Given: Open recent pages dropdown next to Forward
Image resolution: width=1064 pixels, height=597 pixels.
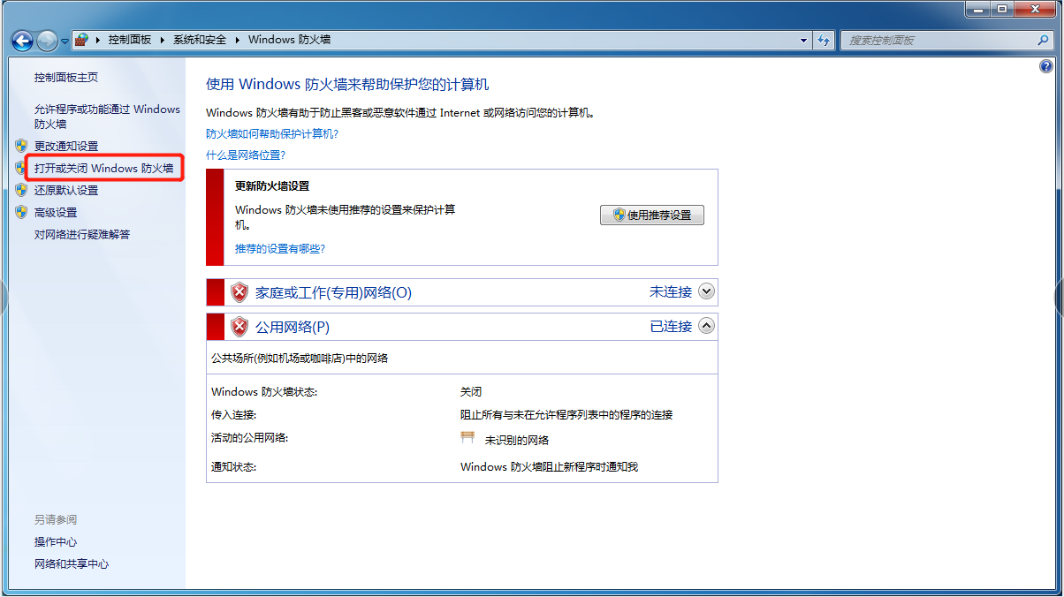Looking at the screenshot, I should click(x=65, y=41).
